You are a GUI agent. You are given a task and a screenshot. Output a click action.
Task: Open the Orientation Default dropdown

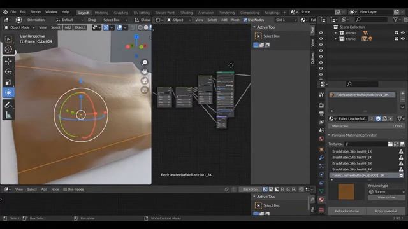pos(69,20)
